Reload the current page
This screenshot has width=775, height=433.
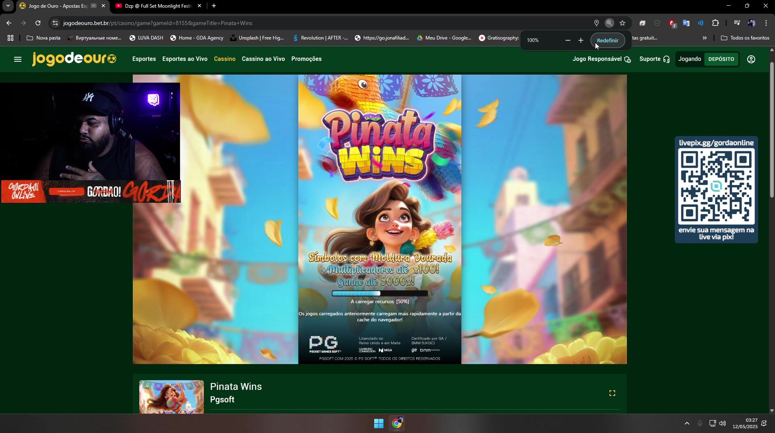pos(38,23)
